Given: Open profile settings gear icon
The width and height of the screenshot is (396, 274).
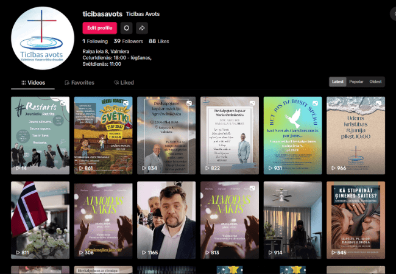Looking at the screenshot, I should [x=127, y=27].
